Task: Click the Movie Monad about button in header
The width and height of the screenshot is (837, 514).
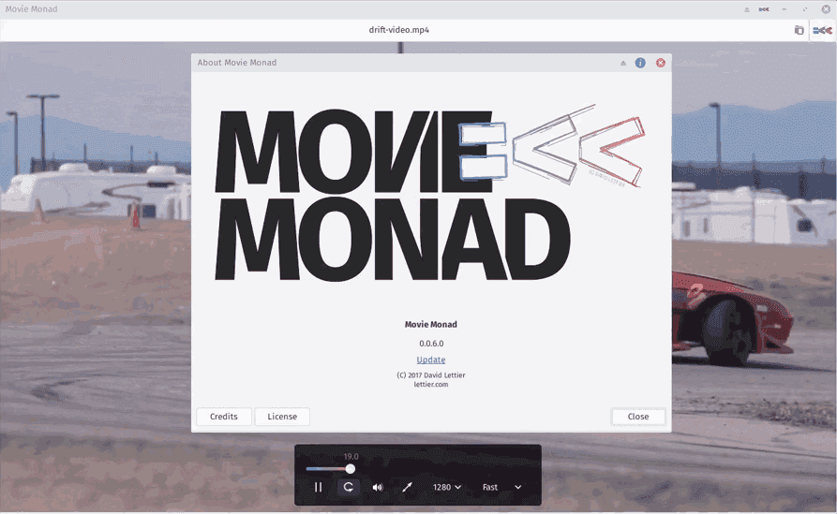Action: pyautogui.click(x=822, y=30)
